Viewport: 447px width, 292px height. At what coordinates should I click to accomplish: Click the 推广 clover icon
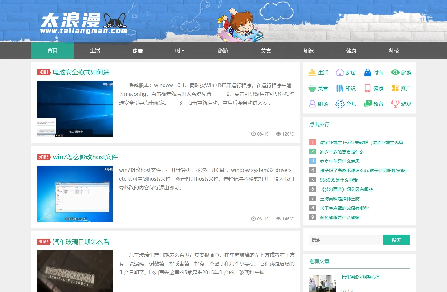(x=395, y=88)
